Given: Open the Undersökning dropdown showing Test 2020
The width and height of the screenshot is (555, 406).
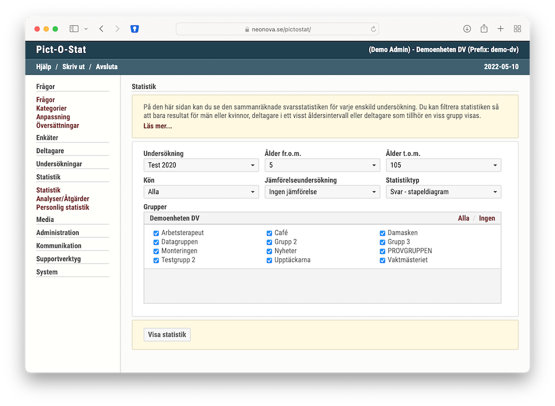Looking at the screenshot, I should click(x=201, y=166).
